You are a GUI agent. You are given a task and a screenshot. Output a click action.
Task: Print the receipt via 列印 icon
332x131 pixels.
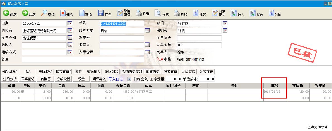[x=177, y=13]
